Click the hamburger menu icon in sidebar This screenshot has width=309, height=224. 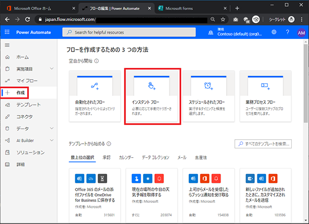(7, 45)
